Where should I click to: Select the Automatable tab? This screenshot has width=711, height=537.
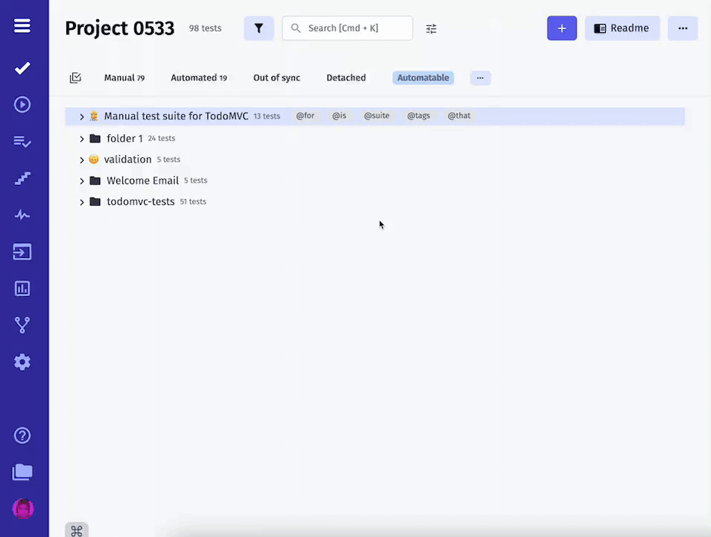point(423,78)
